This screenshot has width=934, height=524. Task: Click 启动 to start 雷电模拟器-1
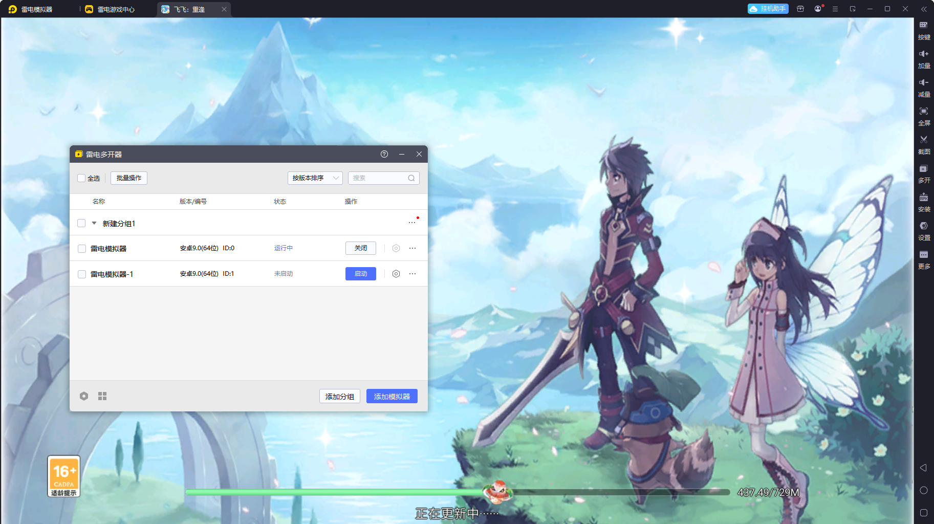(x=361, y=274)
